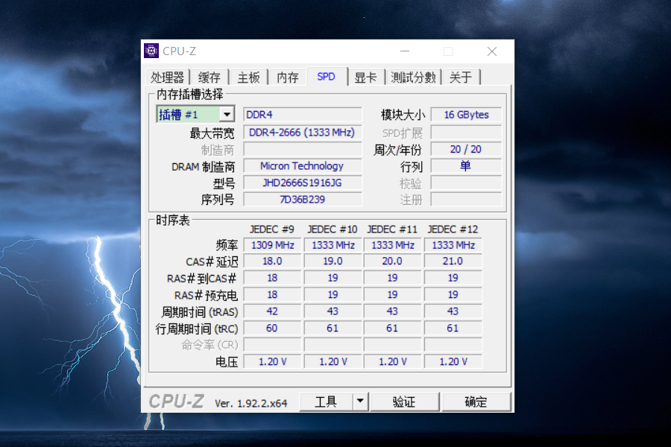Close the CPU-Z window
The image size is (671, 447).
[492, 51]
